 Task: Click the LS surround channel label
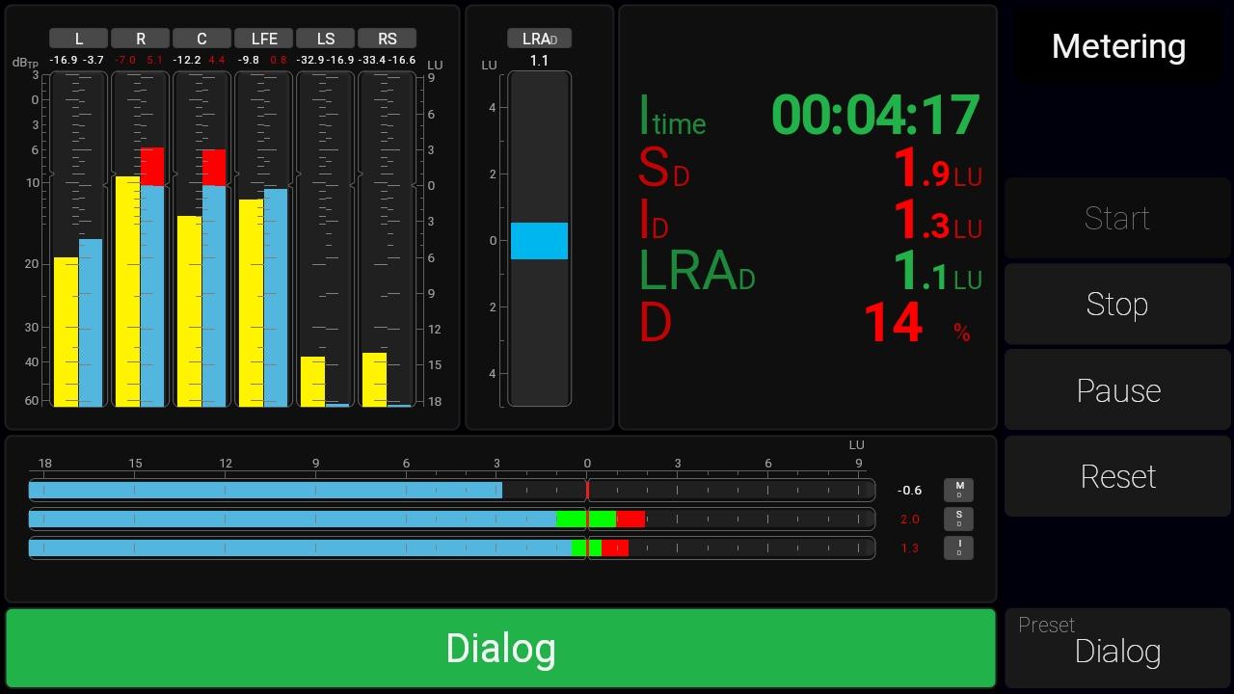[x=325, y=39]
